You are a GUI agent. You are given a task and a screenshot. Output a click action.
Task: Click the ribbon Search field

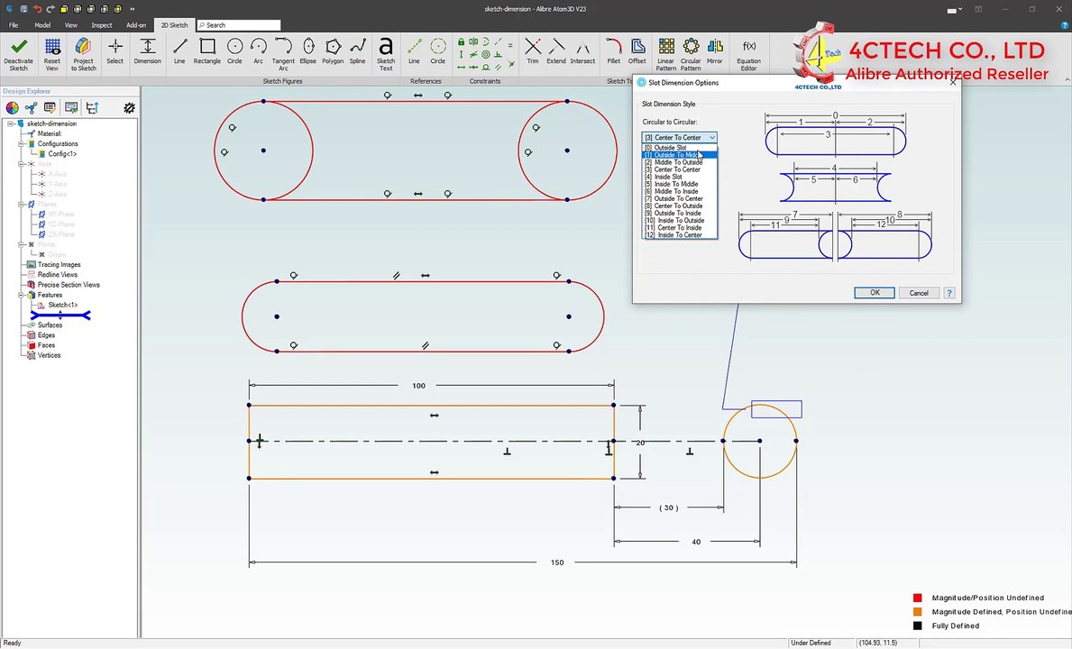coord(239,25)
